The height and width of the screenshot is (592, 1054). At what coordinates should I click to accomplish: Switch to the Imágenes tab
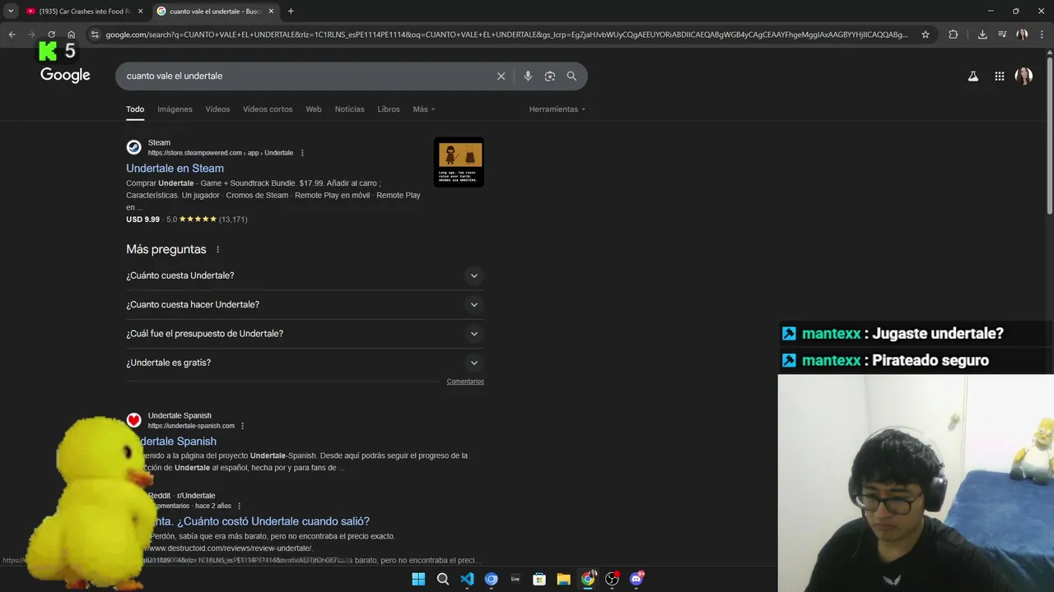pyautogui.click(x=175, y=109)
